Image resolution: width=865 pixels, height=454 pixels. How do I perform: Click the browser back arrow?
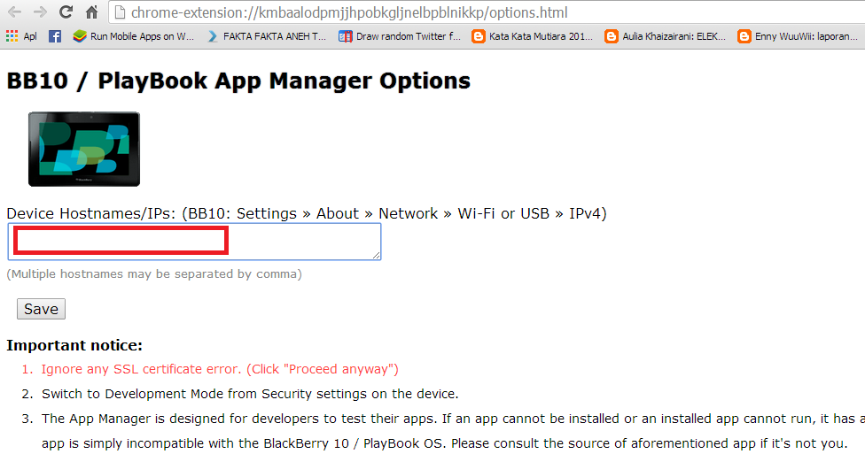coord(14,12)
